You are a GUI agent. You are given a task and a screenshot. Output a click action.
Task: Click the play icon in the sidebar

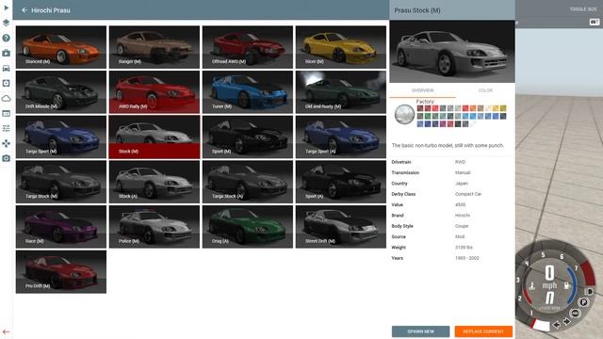tap(7, 8)
